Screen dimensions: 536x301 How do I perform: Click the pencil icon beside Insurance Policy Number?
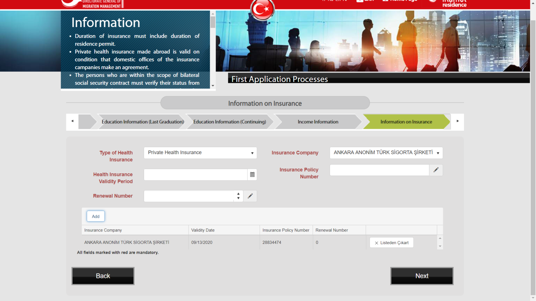[436, 170]
